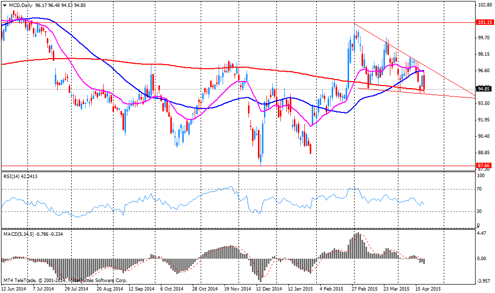Click the 98.15 price axis label
Image resolution: width=495 pixels, height=293 pixels.
[484, 54]
